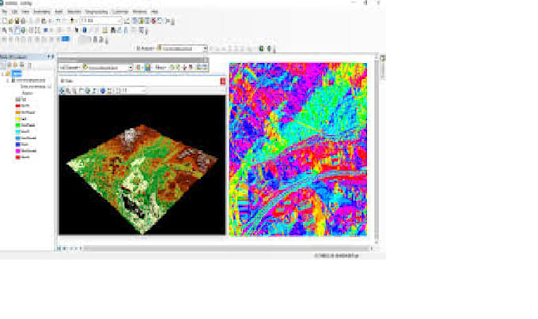Click the vertical scrollbar right of the map
The width and height of the screenshot is (538, 319).
377,148
